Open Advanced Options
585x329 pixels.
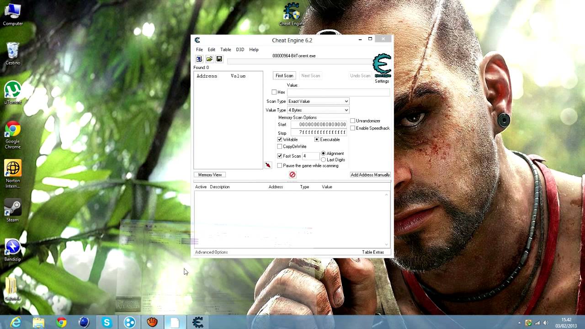pos(211,252)
